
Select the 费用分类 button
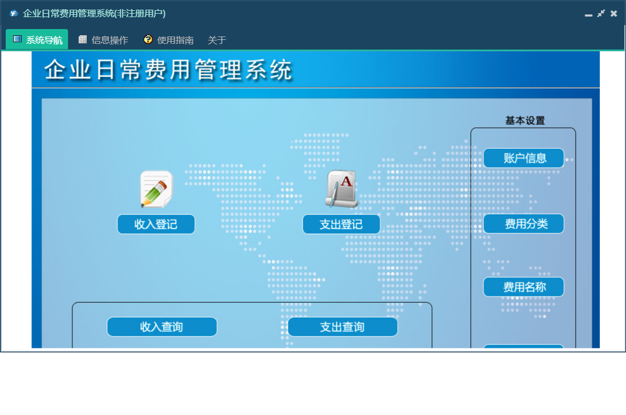pyautogui.click(x=523, y=223)
